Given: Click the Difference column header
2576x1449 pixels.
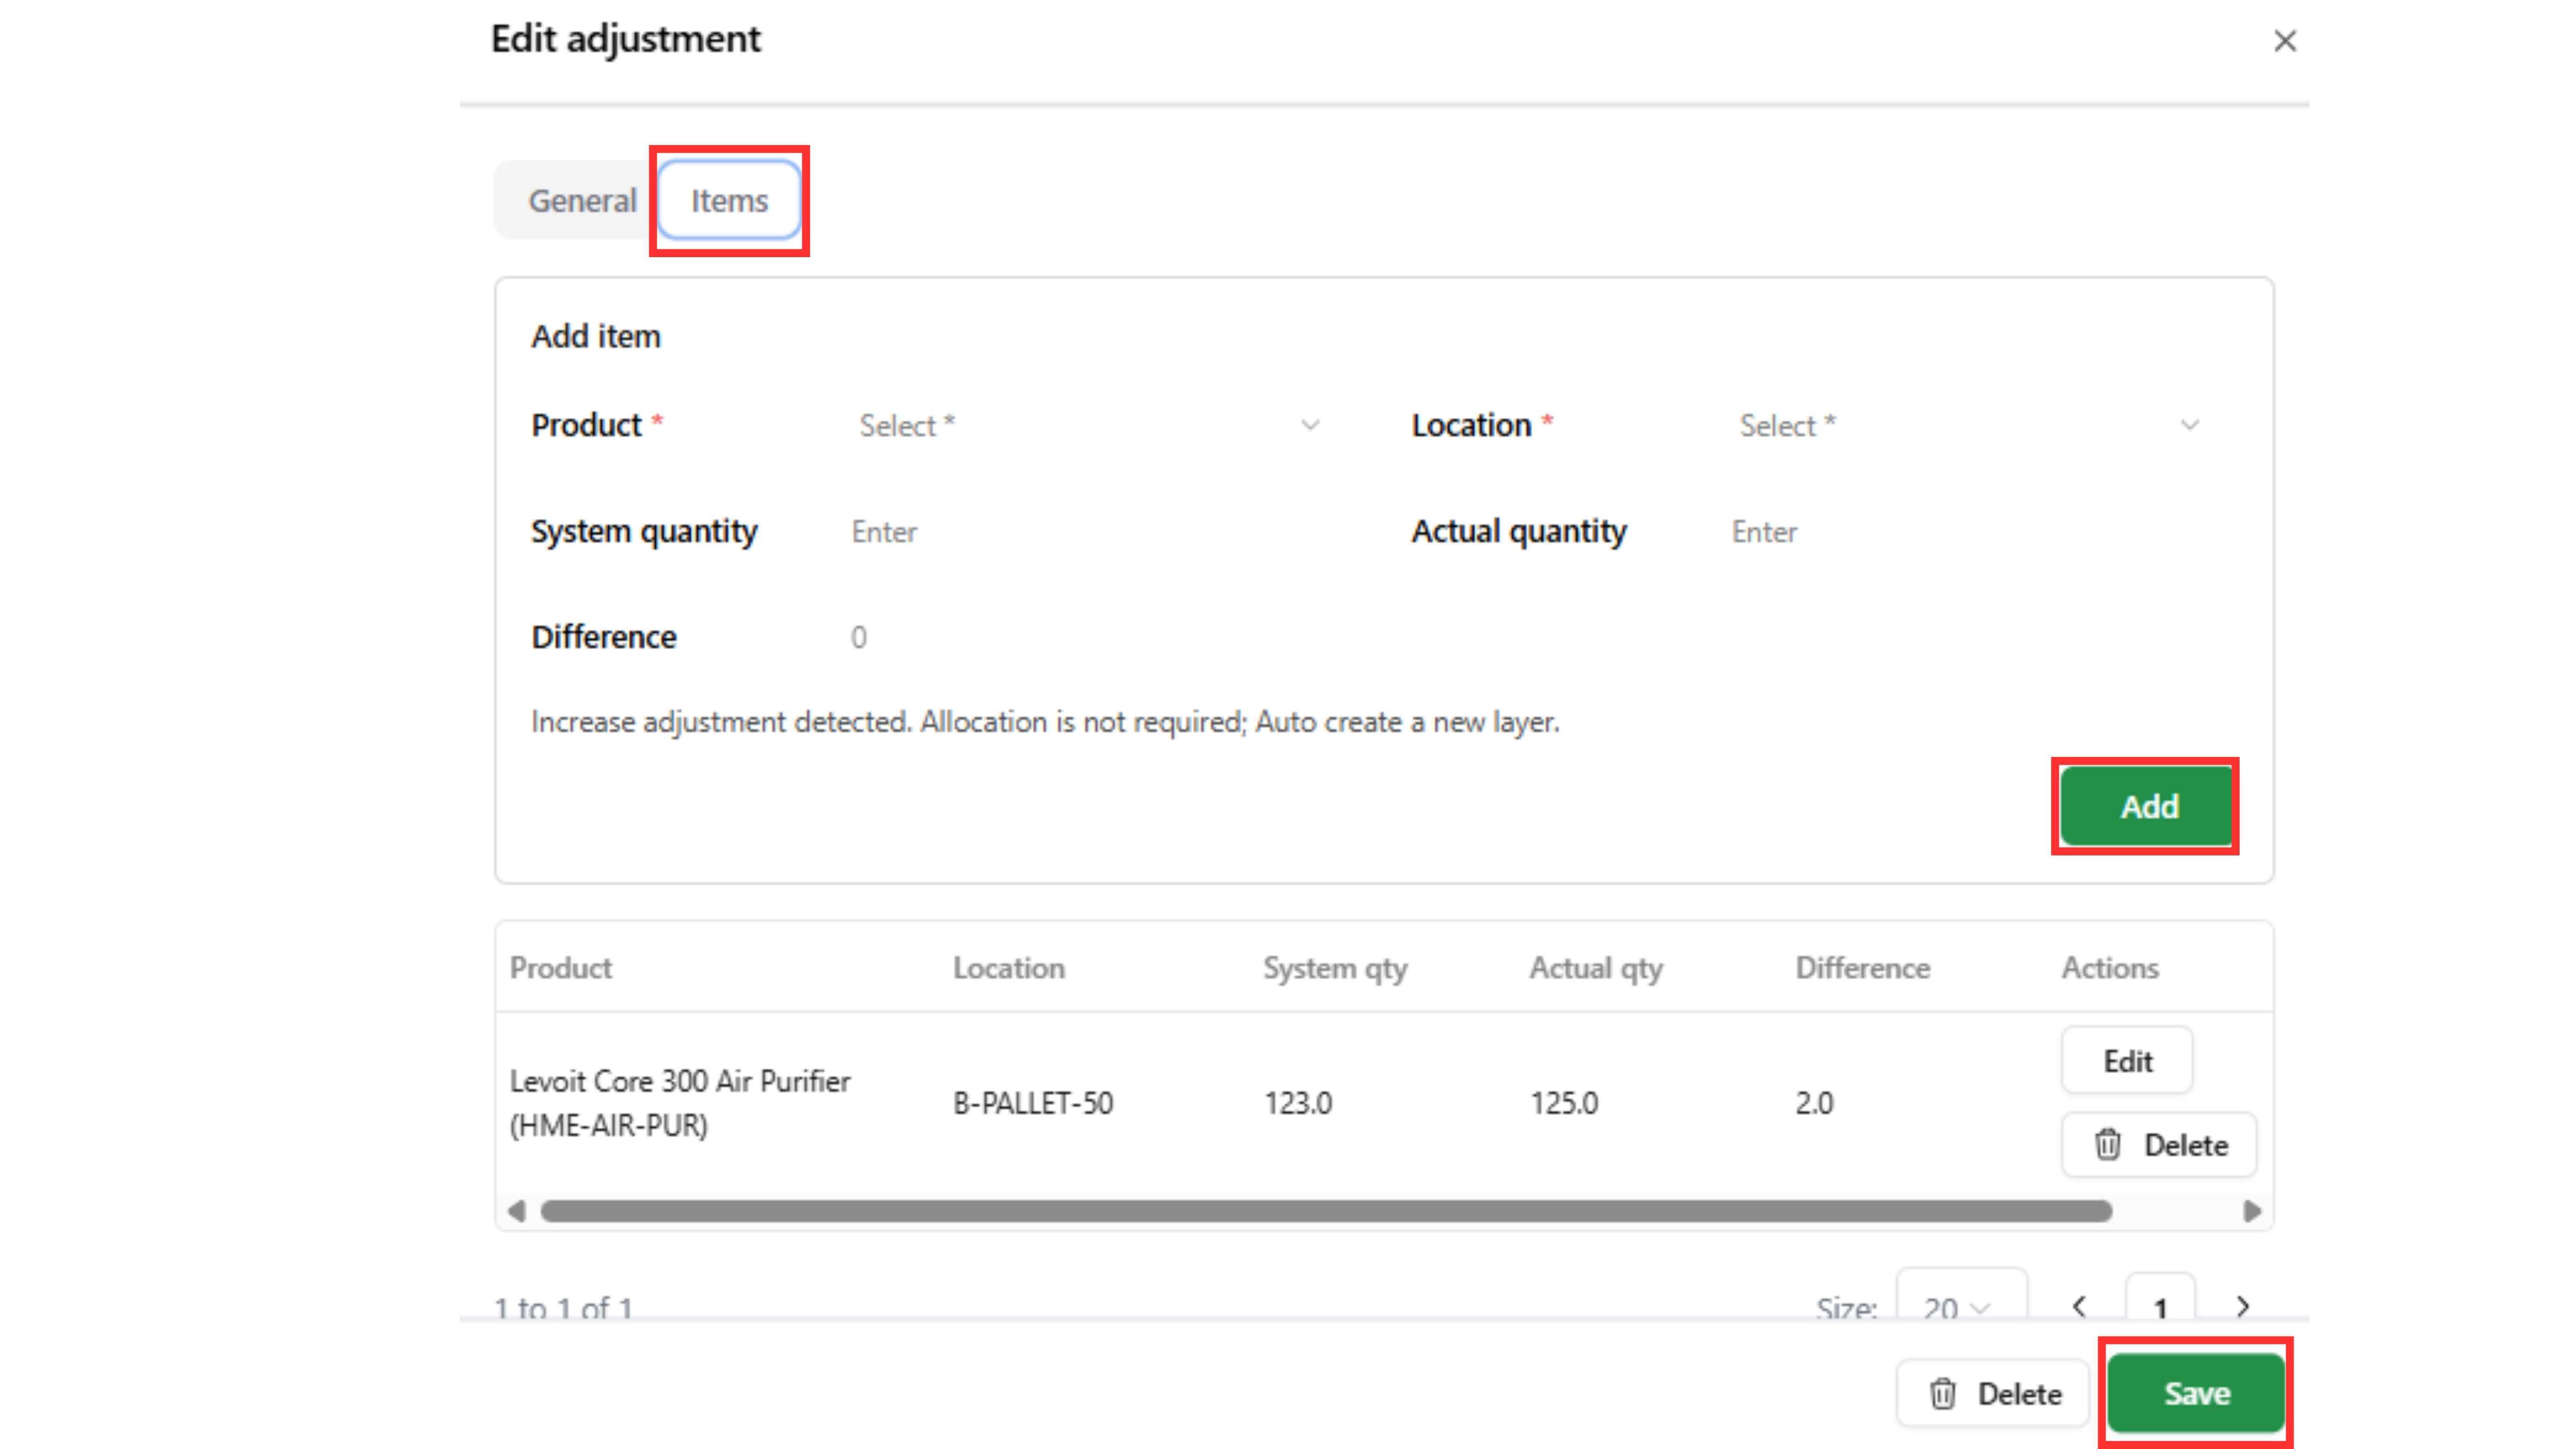Looking at the screenshot, I should [1862, 968].
